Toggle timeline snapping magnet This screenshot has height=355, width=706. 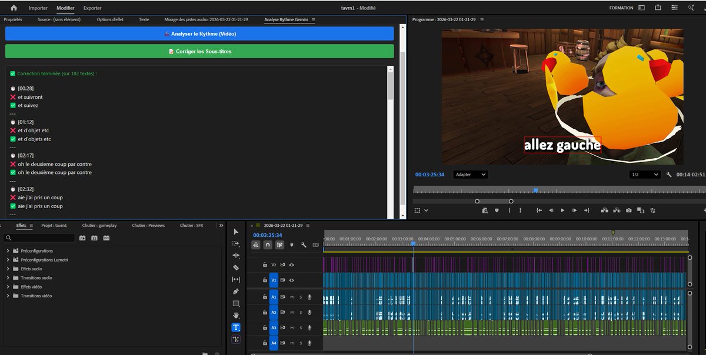(268, 245)
